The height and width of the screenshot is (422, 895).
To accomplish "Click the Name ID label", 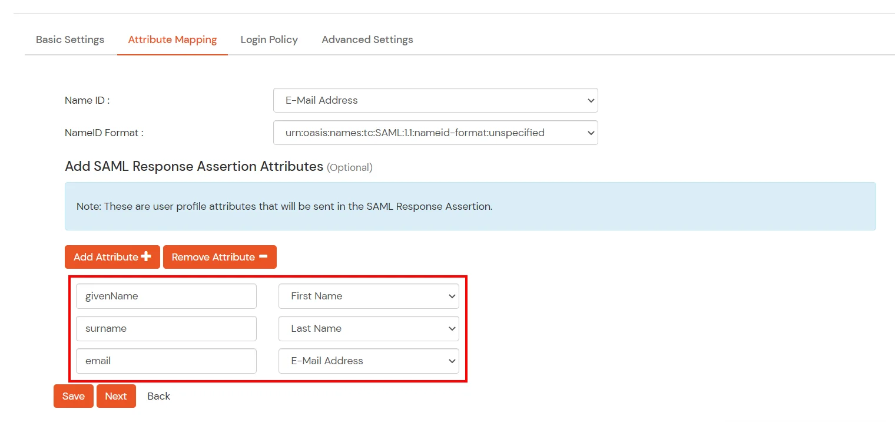I will (x=87, y=100).
